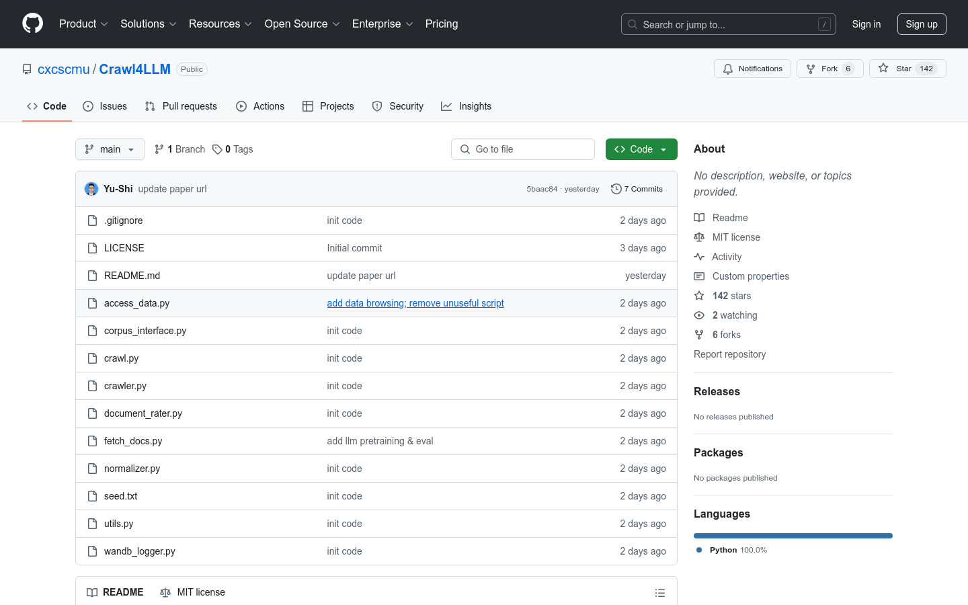Click the Go to file search field
Image resolution: width=968 pixels, height=605 pixels.
523,149
